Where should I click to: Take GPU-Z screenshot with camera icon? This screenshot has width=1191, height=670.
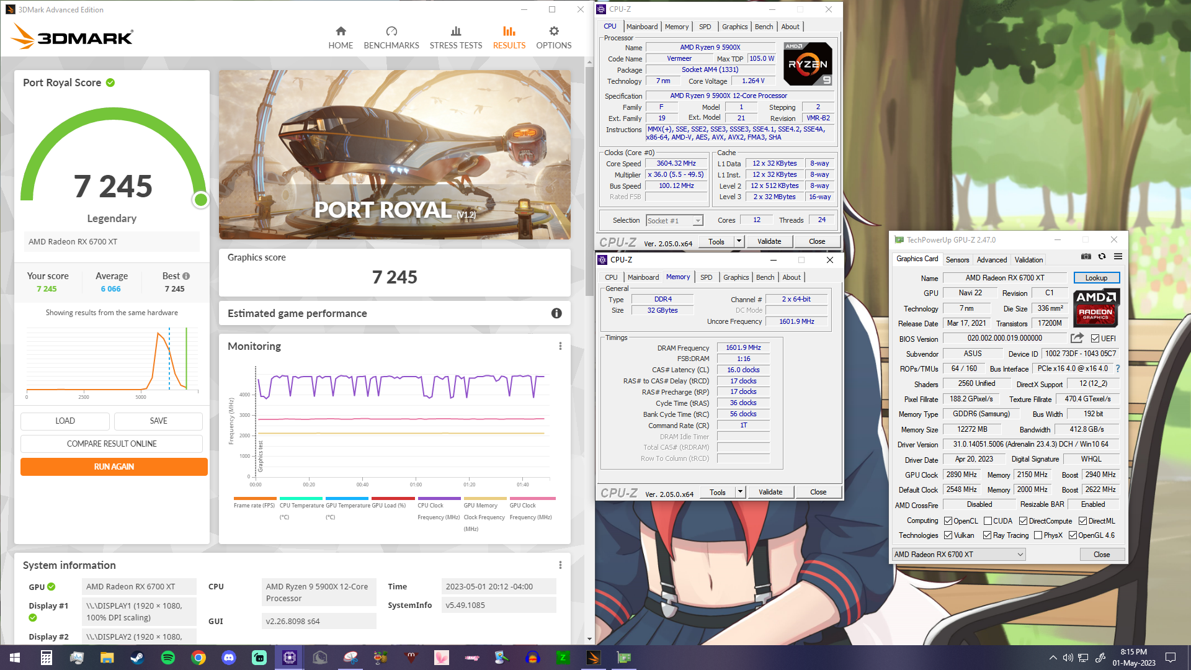(x=1086, y=256)
